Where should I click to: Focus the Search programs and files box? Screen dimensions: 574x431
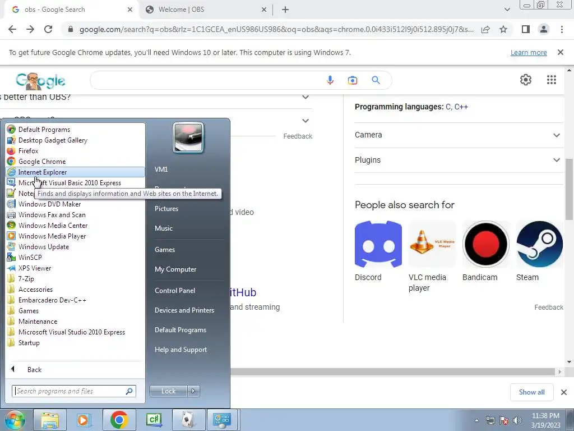coord(73,391)
